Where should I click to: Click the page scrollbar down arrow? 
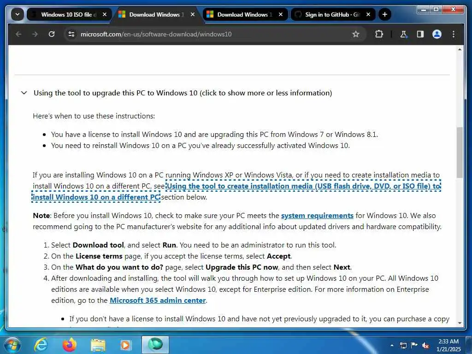[460, 323]
